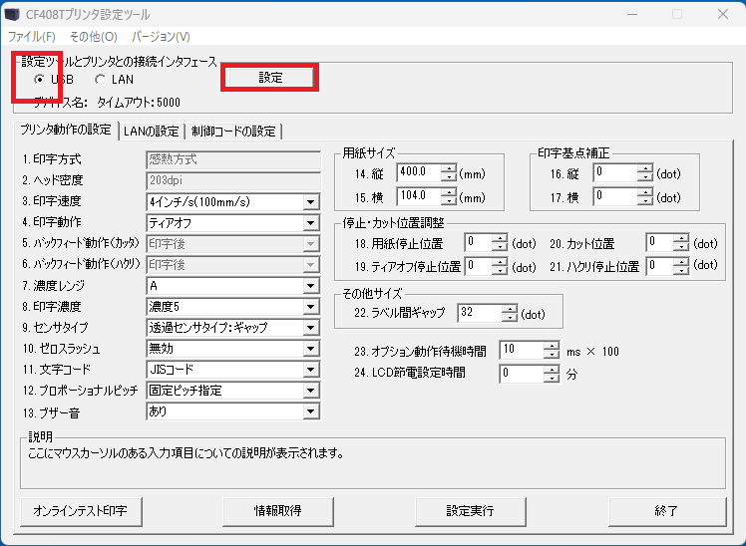Open the ブザー音 dropdown showing あり
The height and width of the screenshot is (546, 746).
tap(233, 411)
